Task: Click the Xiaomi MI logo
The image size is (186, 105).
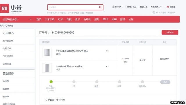Action: coord(4,8)
